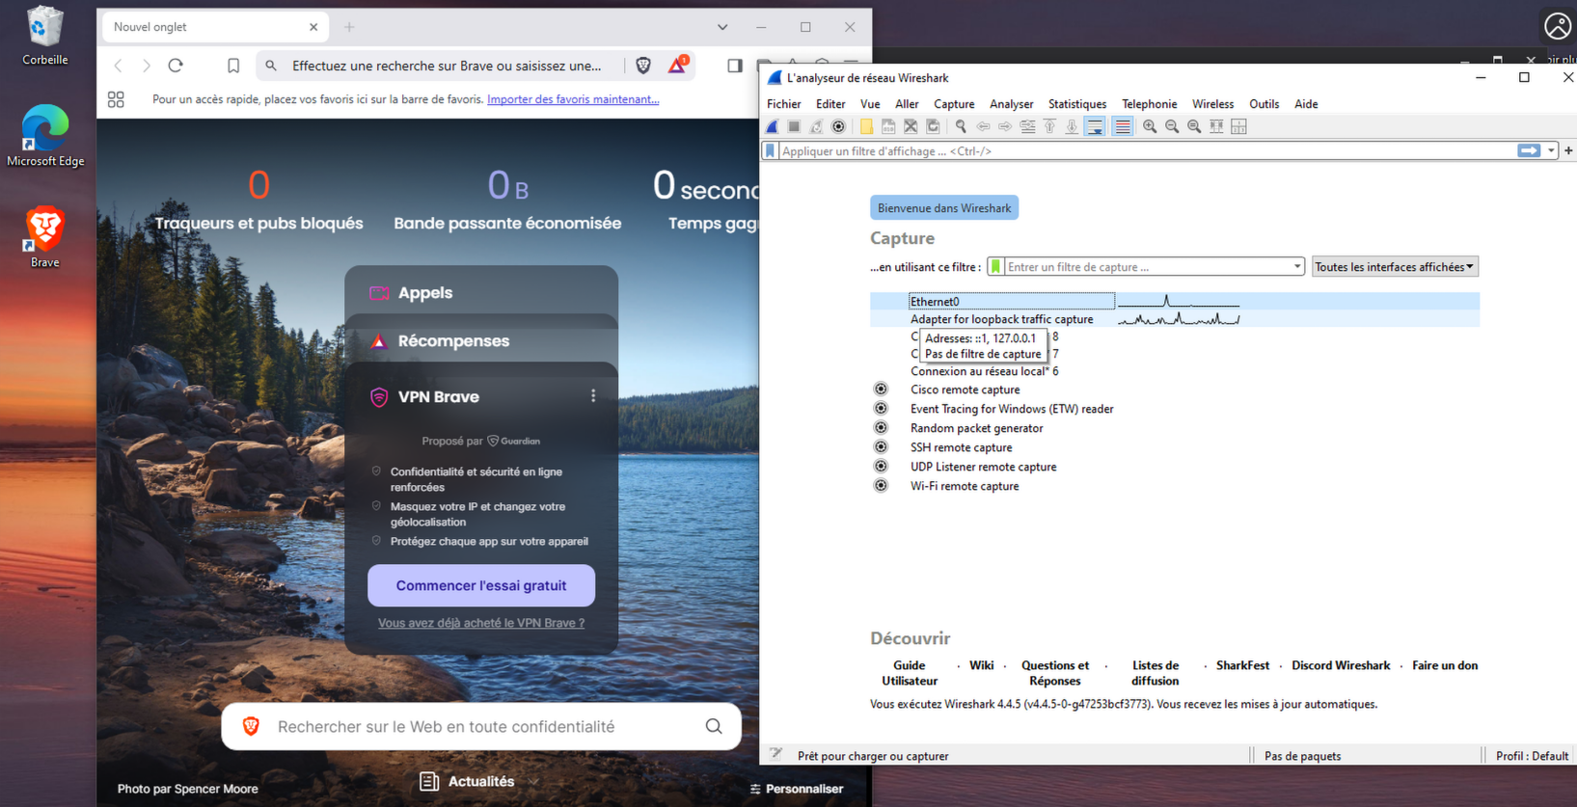Click the Brave address bar
Viewport: 1577px width, 807px height.
point(446,66)
